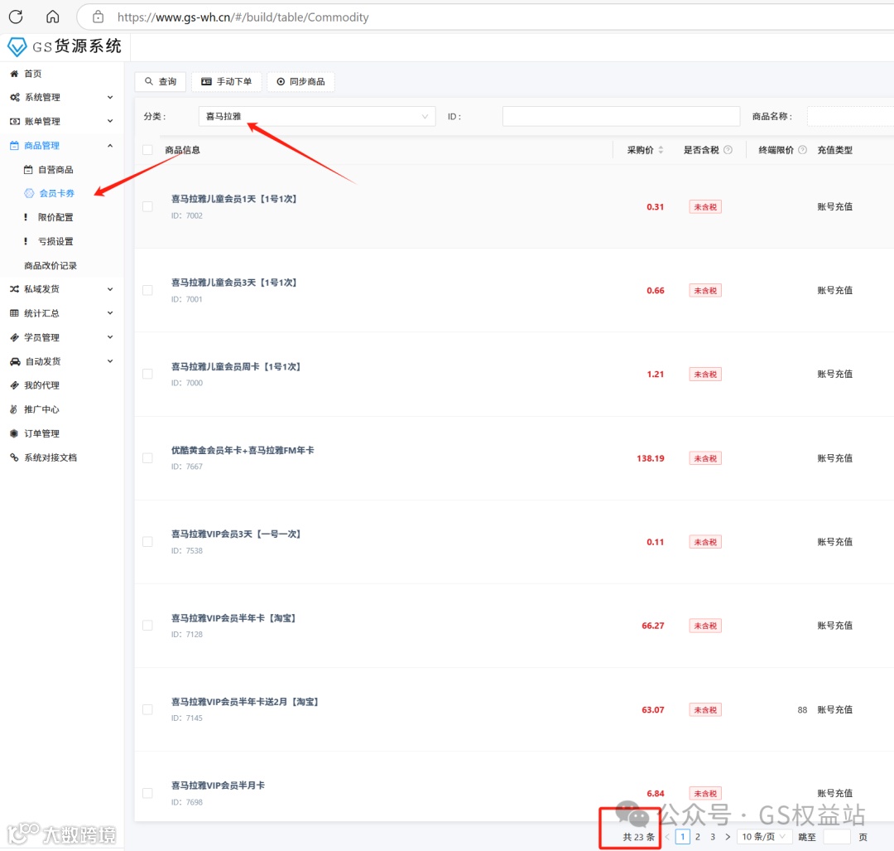Check the row for 喜马拉雅儿童会员3天
The height and width of the screenshot is (851, 894).
pyautogui.click(x=147, y=291)
